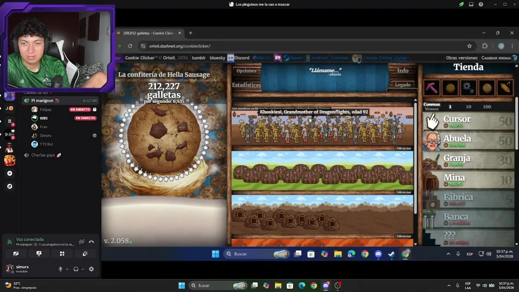Viewport: 519px width, 292px height.
Task: Open the Discord soundboard icon
Action: point(85,253)
